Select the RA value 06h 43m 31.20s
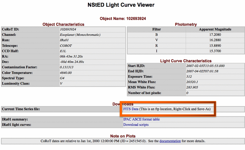 pyautogui.click(x=71, y=56)
